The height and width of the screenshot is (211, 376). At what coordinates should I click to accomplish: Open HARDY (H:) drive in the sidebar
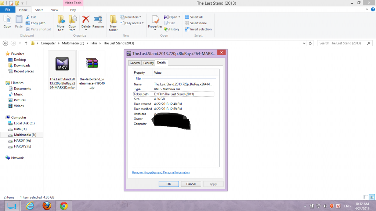point(19,141)
